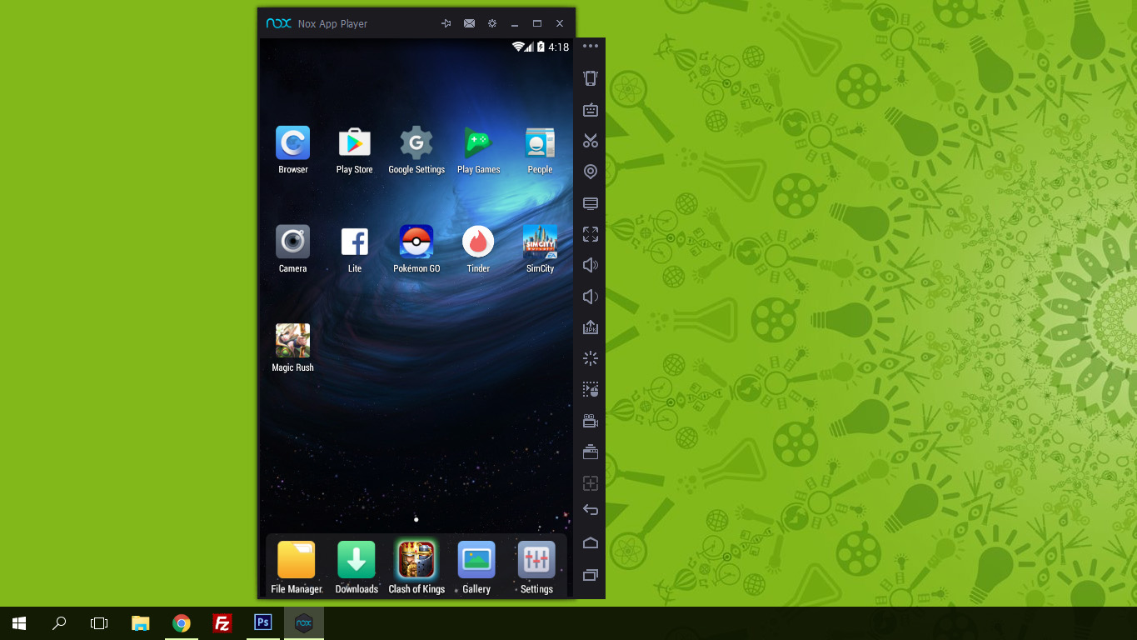Expand the three-dot sidebar menu
Viewport: 1137px width, 640px height.
[x=591, y=46]
